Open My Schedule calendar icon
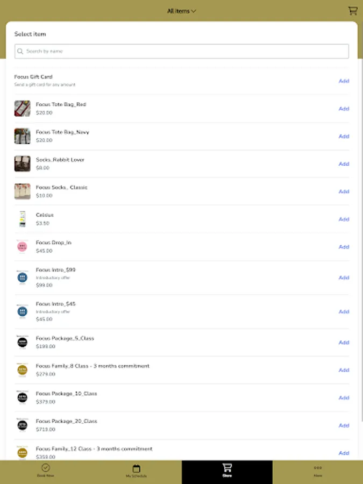This screenshot has height=484, width=363. [136, 468]
